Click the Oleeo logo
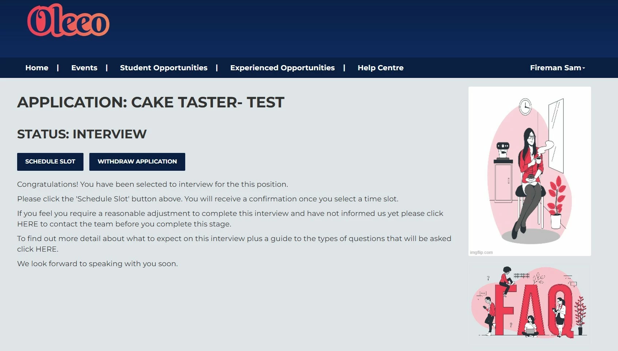The width and height of the screenshot is (618, 351). (x=68, y=21)
